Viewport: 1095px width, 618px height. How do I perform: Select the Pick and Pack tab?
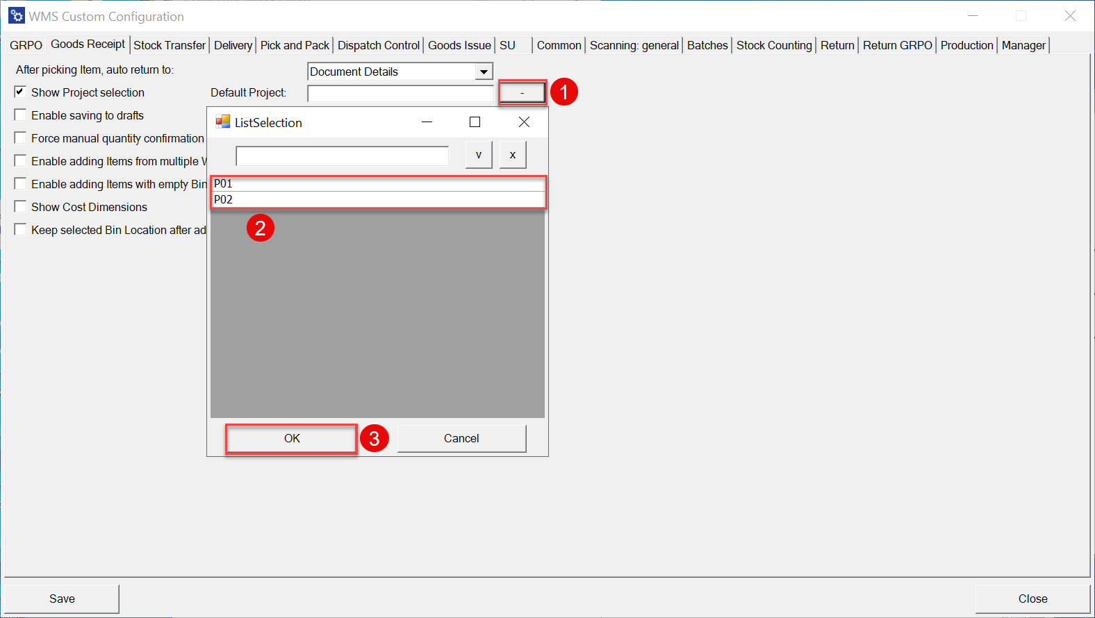coord(295,45)
